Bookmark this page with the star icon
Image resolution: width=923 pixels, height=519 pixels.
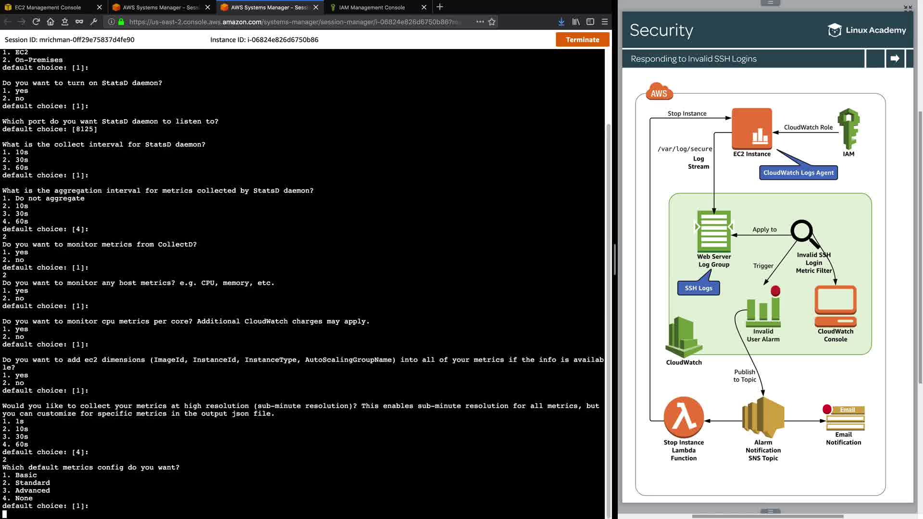coord(492,22)
